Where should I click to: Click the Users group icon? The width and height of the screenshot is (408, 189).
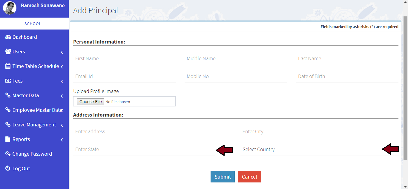[8, 52]
